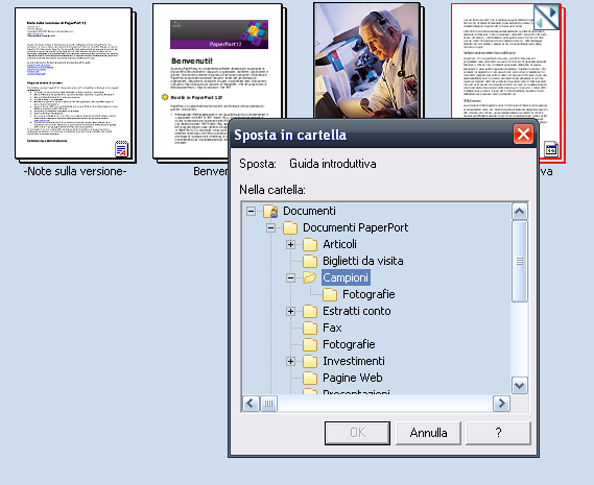The width and height of the screenshot is (594, 485).
Task: Click the horizontal scrollbar right arrow
Action: [501, 404]
